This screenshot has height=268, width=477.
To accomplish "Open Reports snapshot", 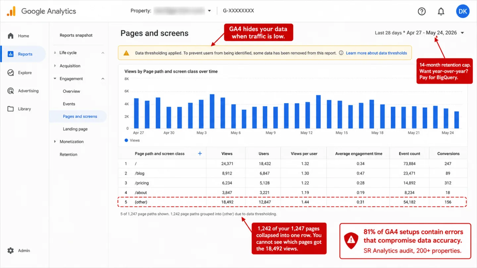I will [x=76, y=35].
